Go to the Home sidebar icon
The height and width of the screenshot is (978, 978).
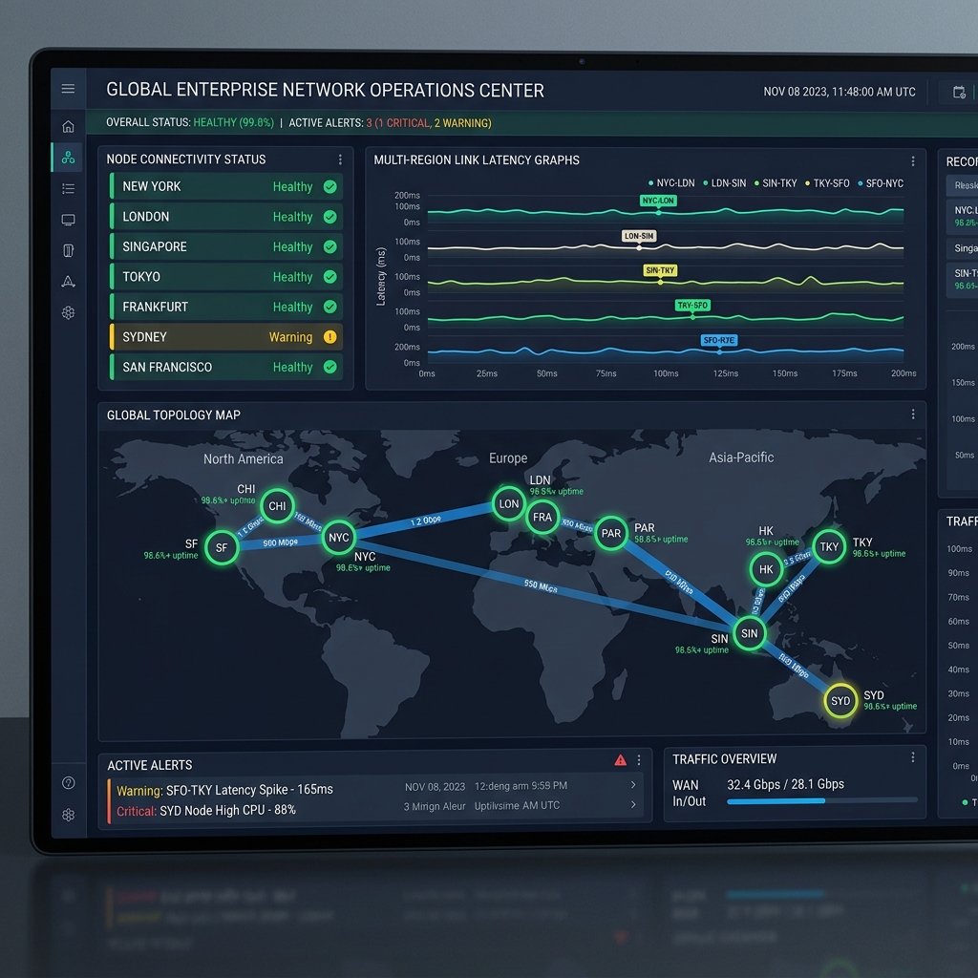(68, 127)
